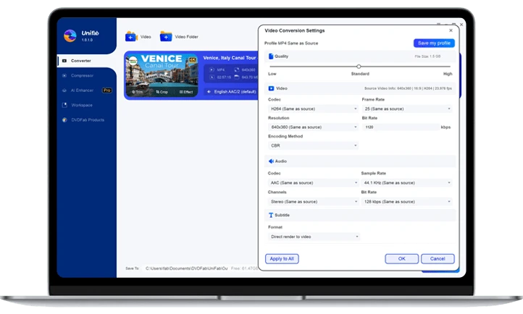Close the Video Conversion Settings dialog

(451, 30)
